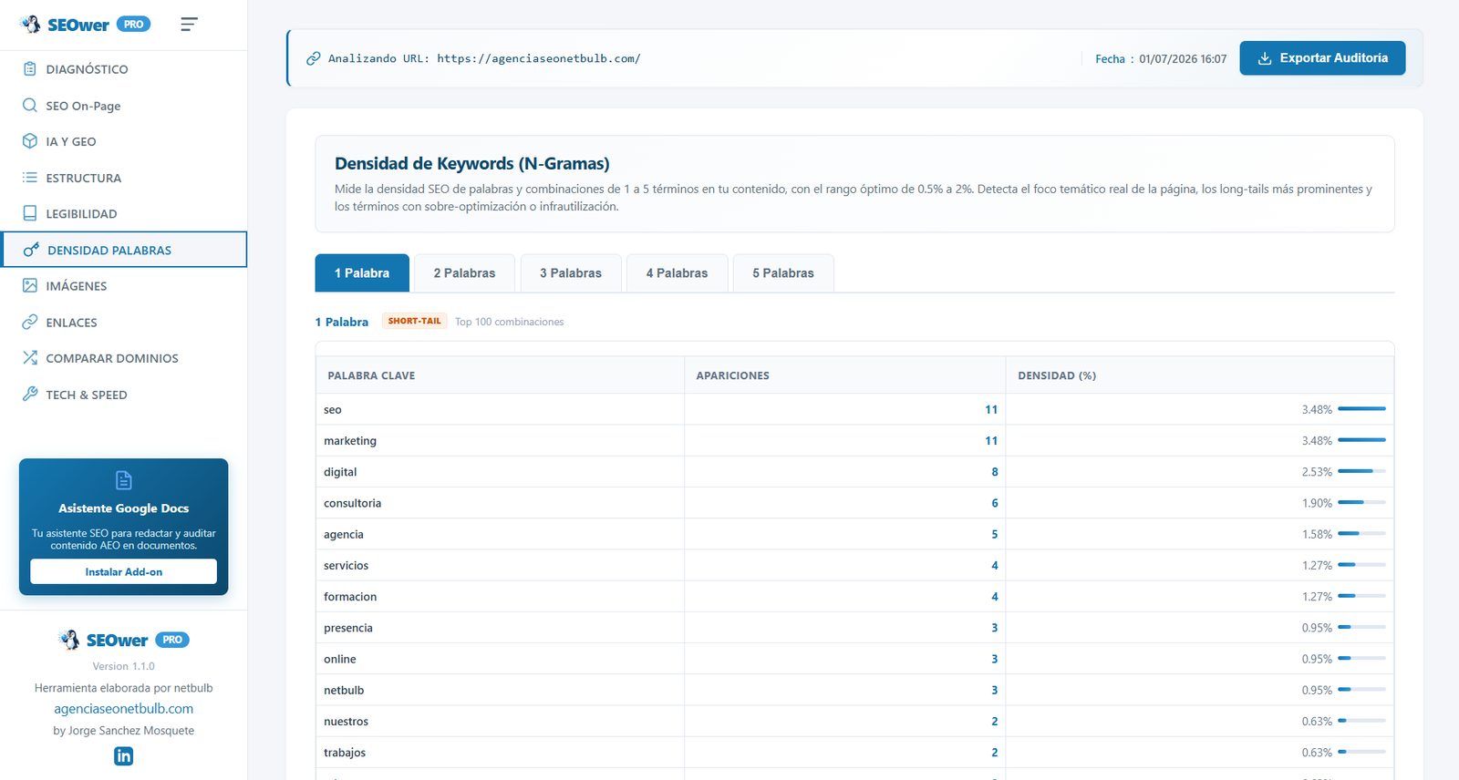Click the PRO badge in the header
1459x780 pixels.
point(134,25)
